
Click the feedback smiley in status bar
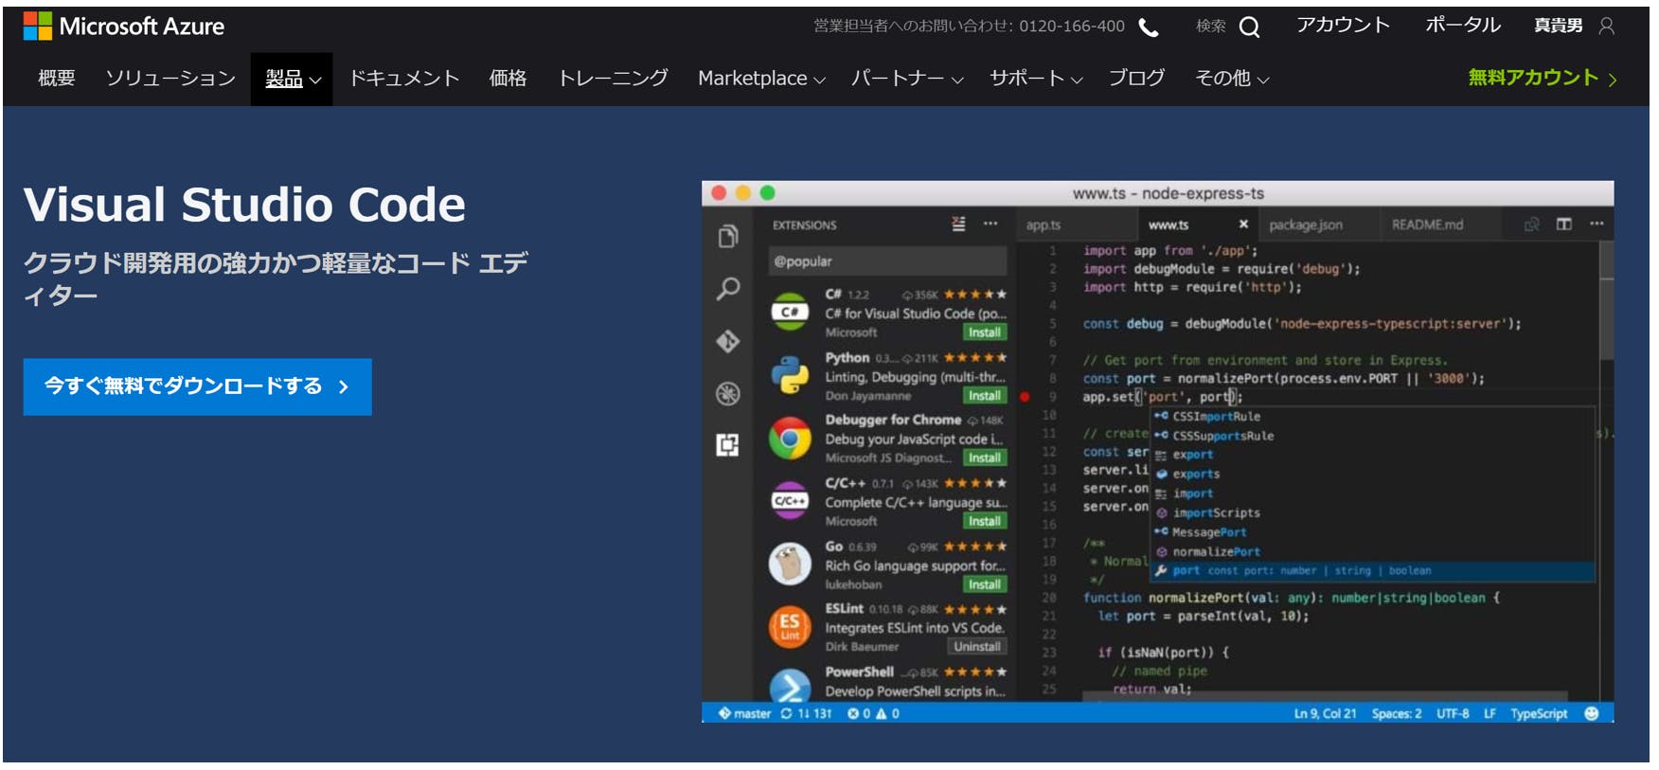(x=1591, y=714)
